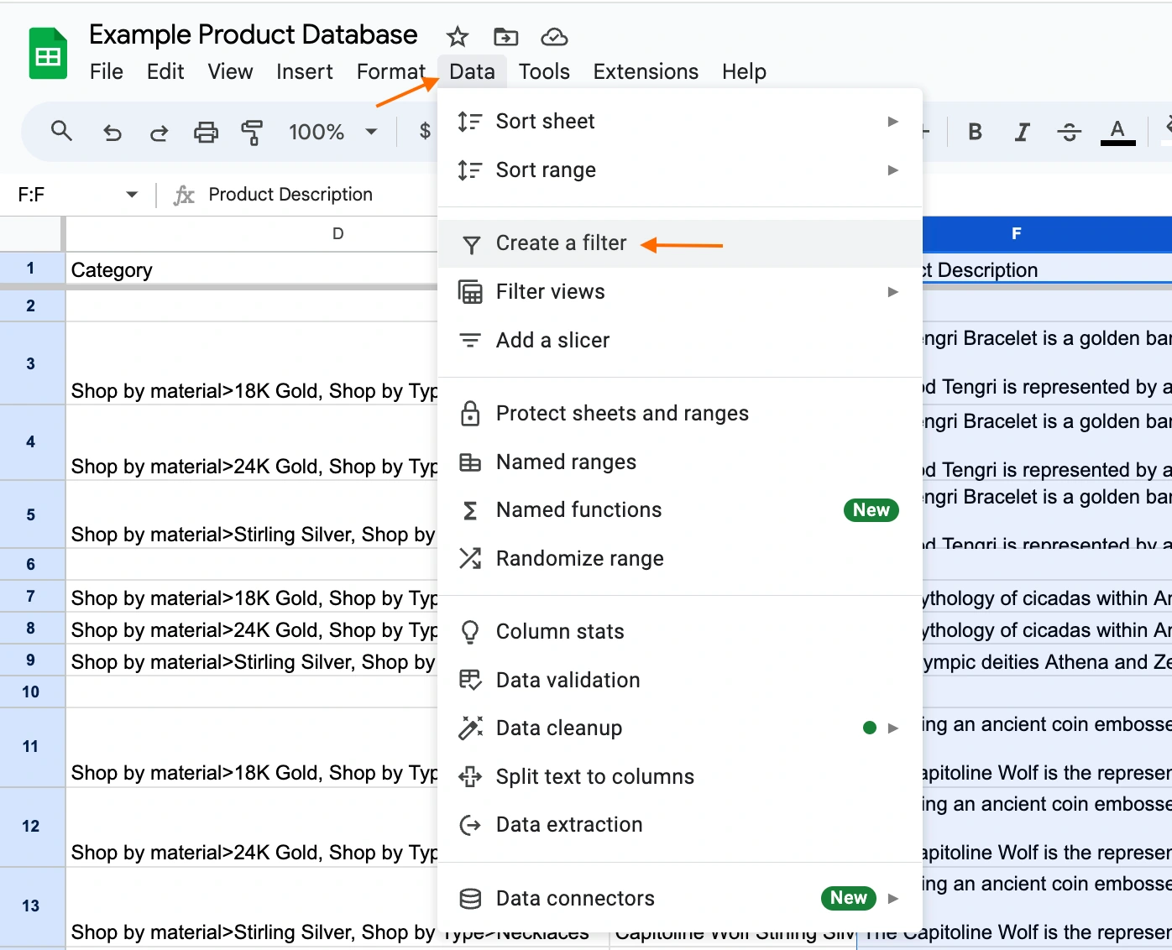Open the File menu

[x=107, y=72]
